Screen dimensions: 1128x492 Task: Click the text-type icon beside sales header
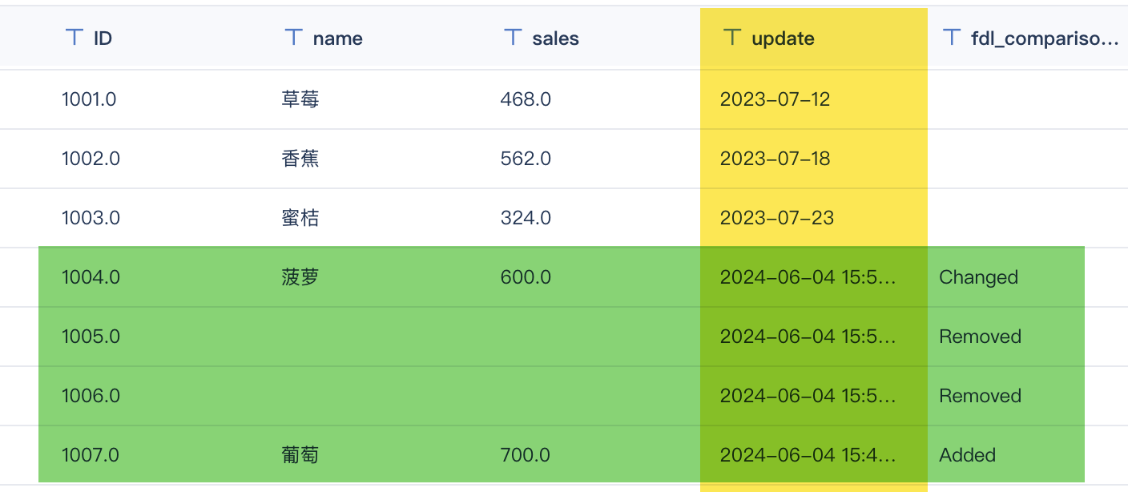(x=514, y=38)
